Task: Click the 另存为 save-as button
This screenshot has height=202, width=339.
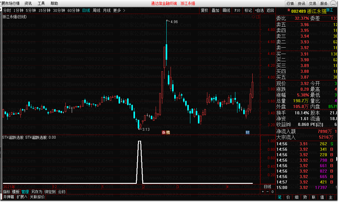Action: coord(36,192)
